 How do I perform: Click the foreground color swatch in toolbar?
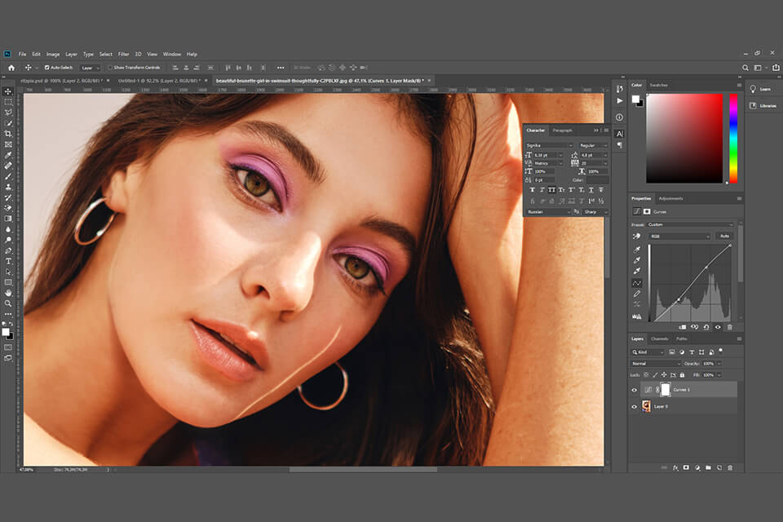[7, 333]
